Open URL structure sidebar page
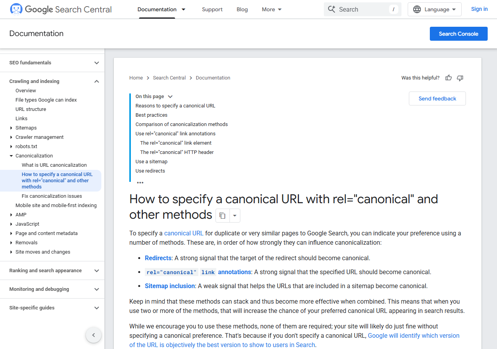The height and width of the screenshot is (349, 497). click(x=31, y=109)
